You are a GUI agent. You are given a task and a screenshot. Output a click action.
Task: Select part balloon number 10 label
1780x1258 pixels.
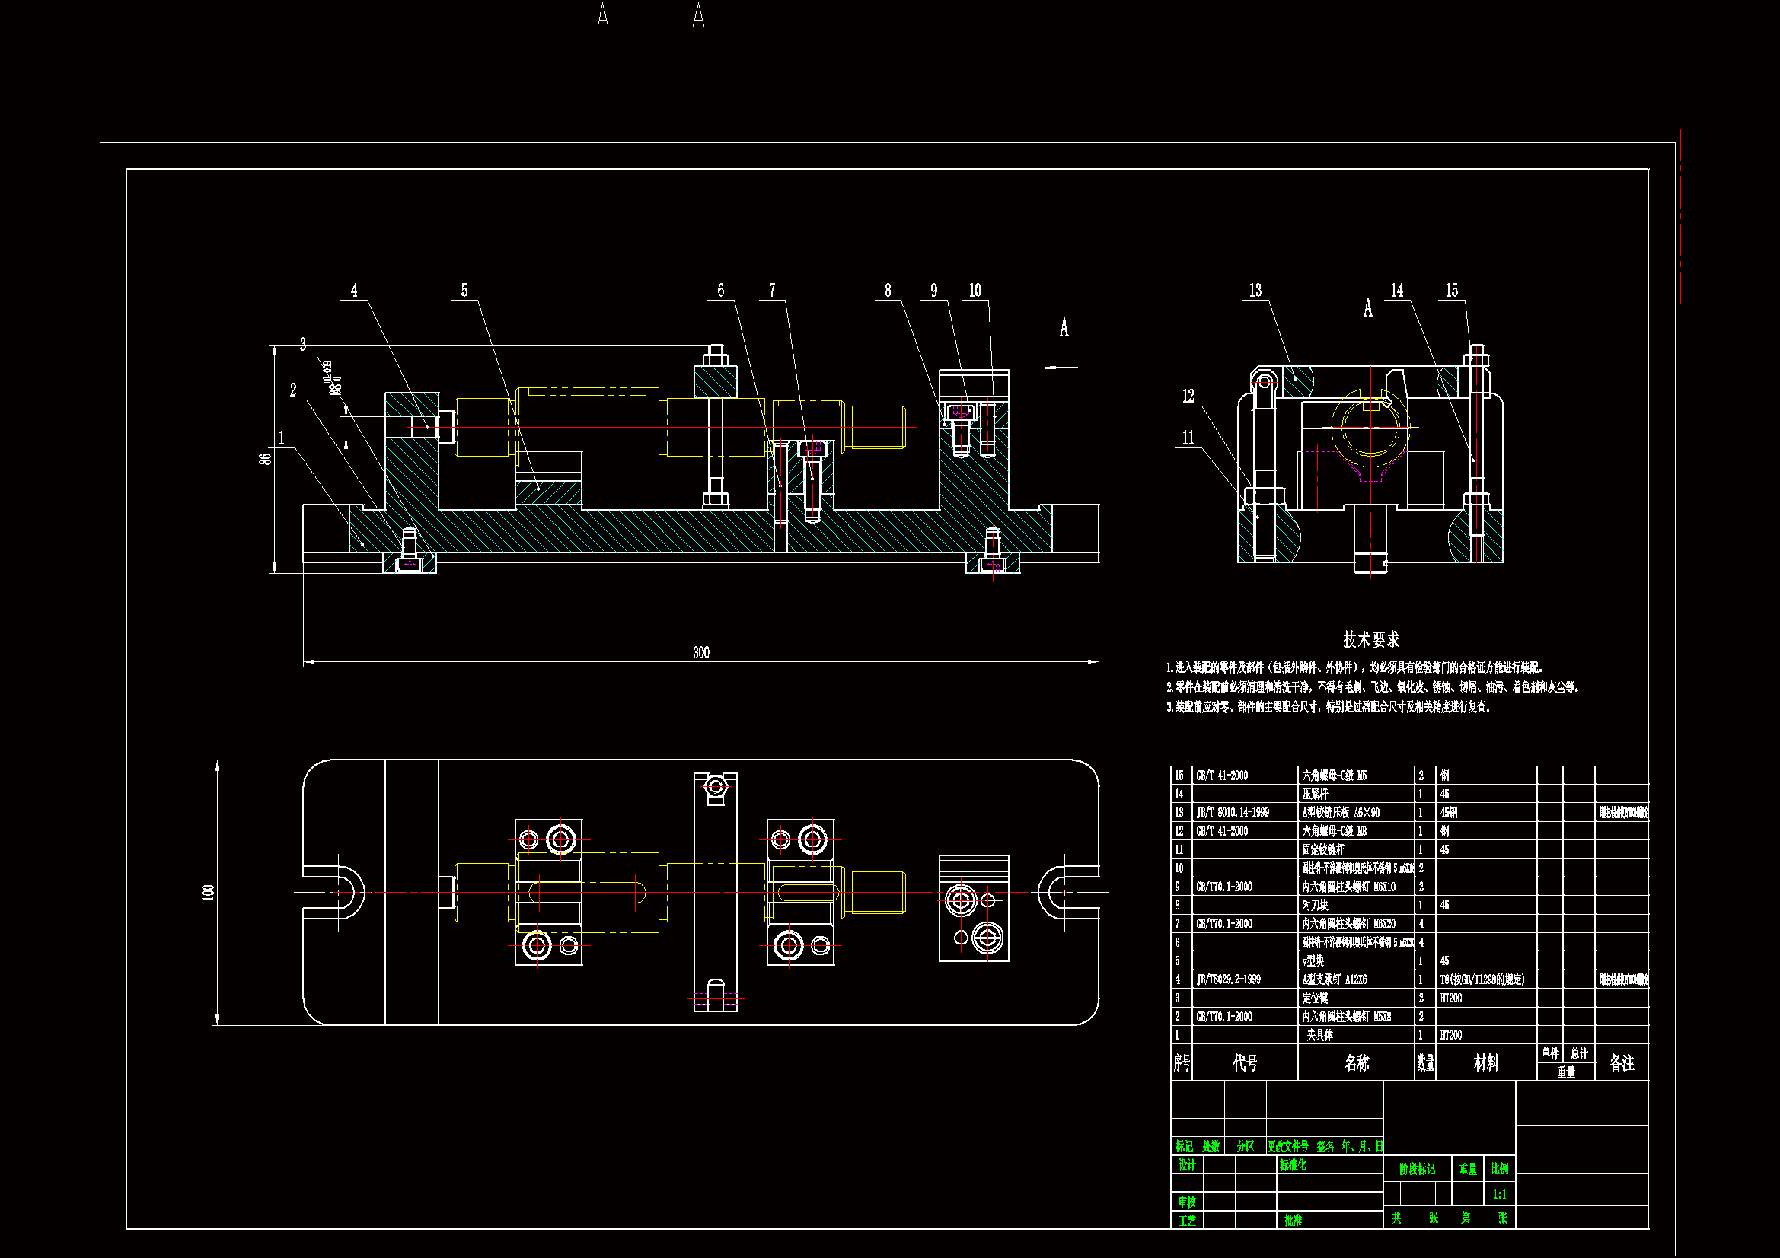pyautogui.click(x=975, y=291)
